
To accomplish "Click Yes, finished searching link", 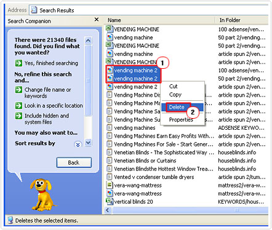I will pos(51,63).
